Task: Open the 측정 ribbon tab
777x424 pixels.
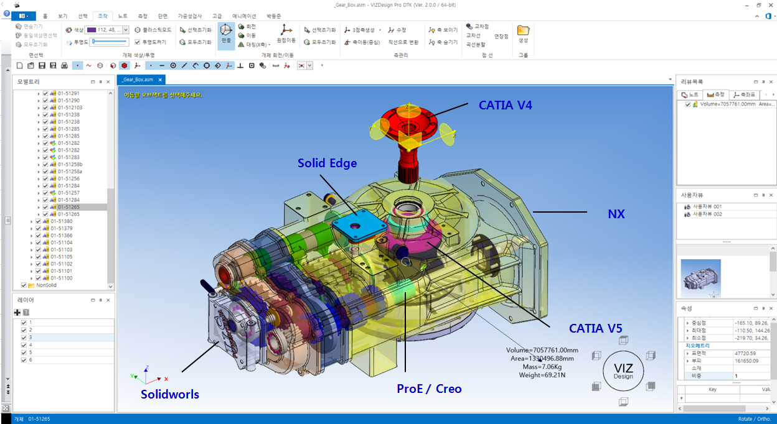Action: click(x=143, y=16)
